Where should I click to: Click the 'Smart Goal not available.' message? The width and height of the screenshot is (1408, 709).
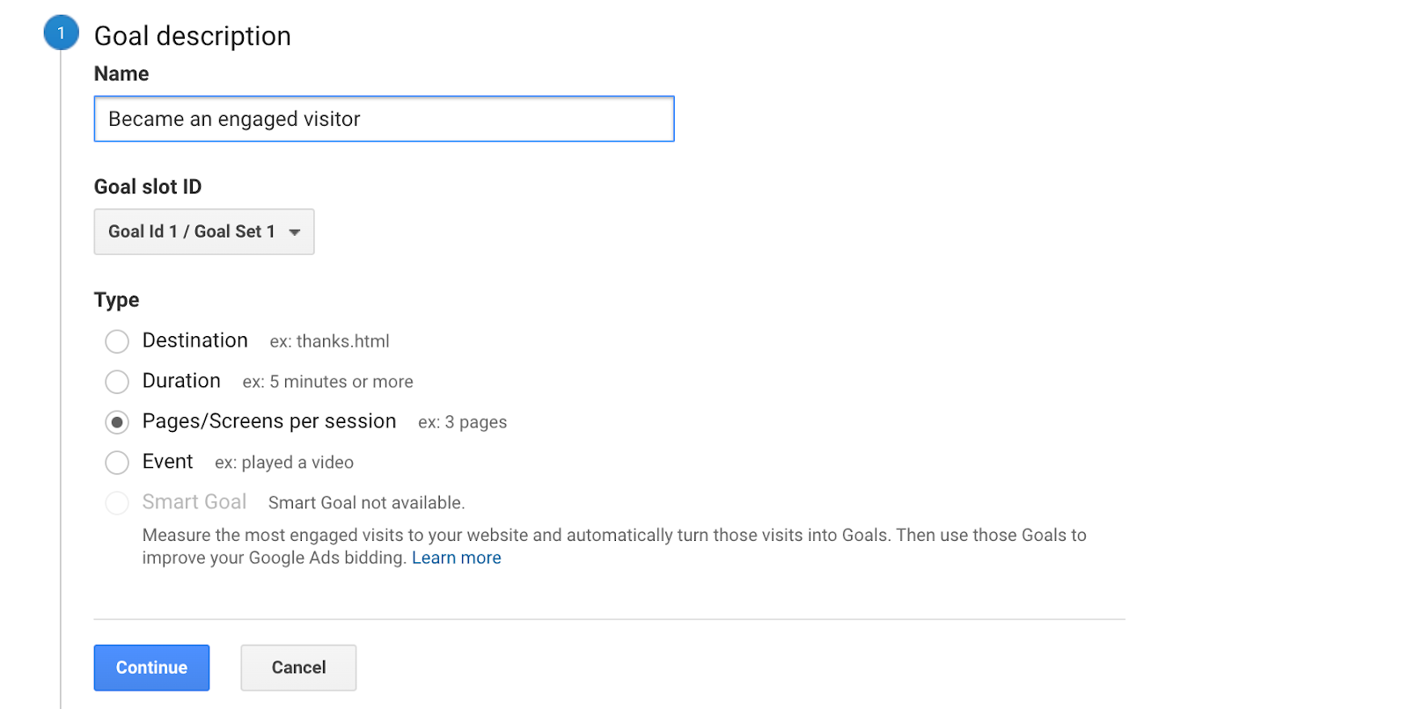[366, 503]
